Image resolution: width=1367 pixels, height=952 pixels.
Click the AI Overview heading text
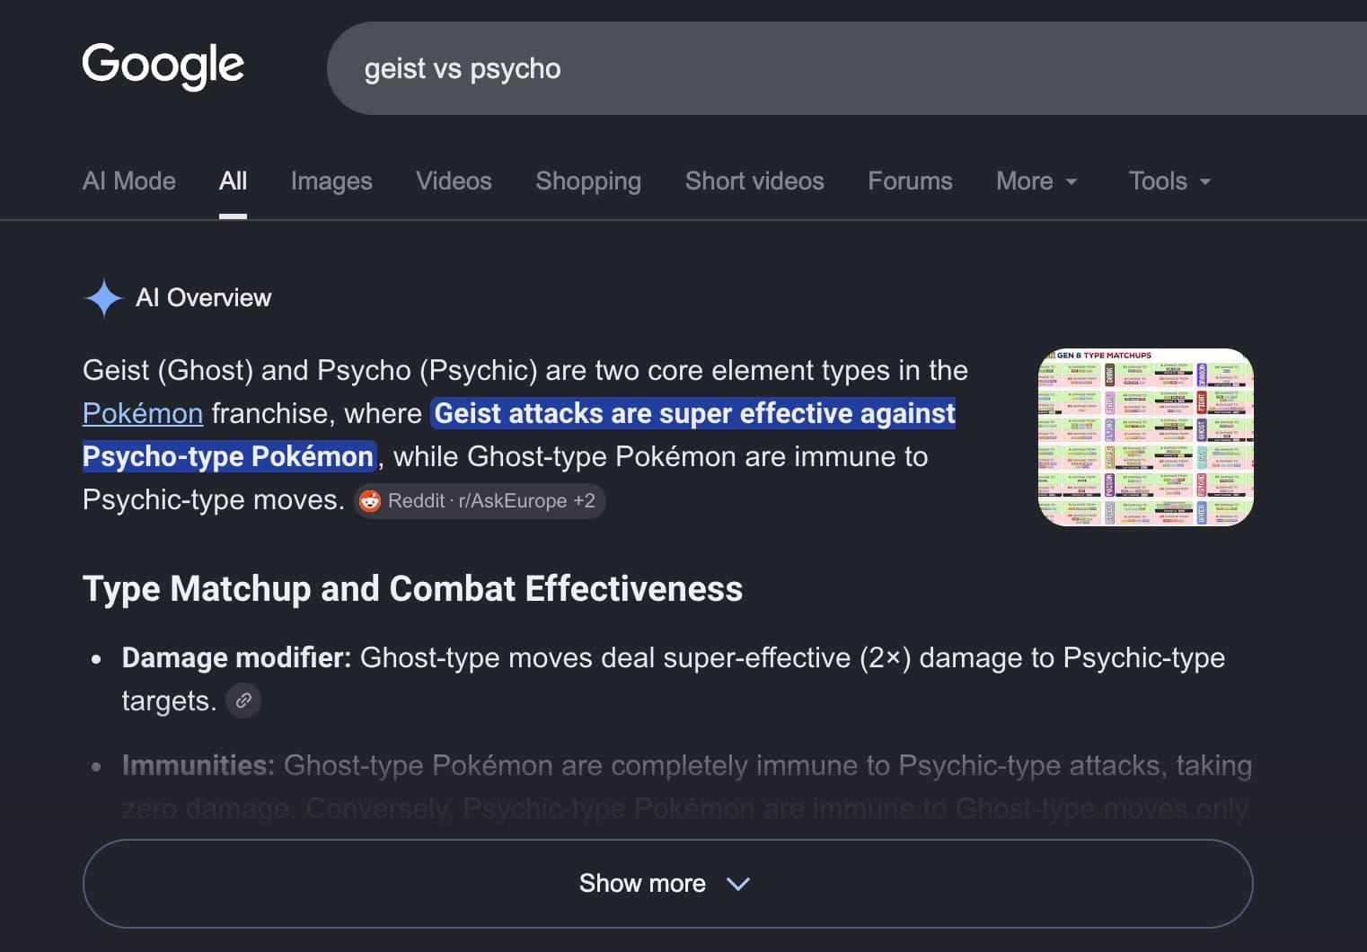tap(204, 298)
